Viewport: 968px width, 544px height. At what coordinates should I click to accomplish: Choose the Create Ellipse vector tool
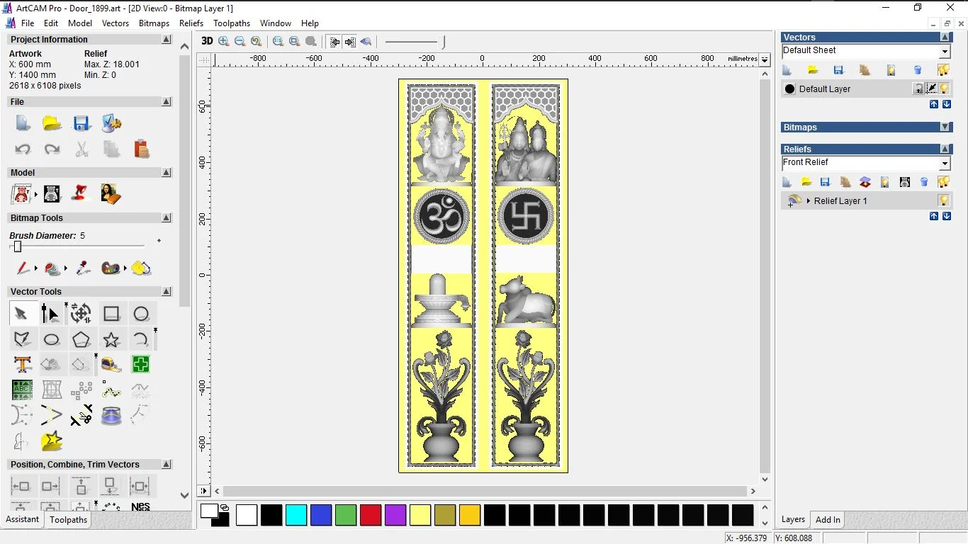click(52, 340)
